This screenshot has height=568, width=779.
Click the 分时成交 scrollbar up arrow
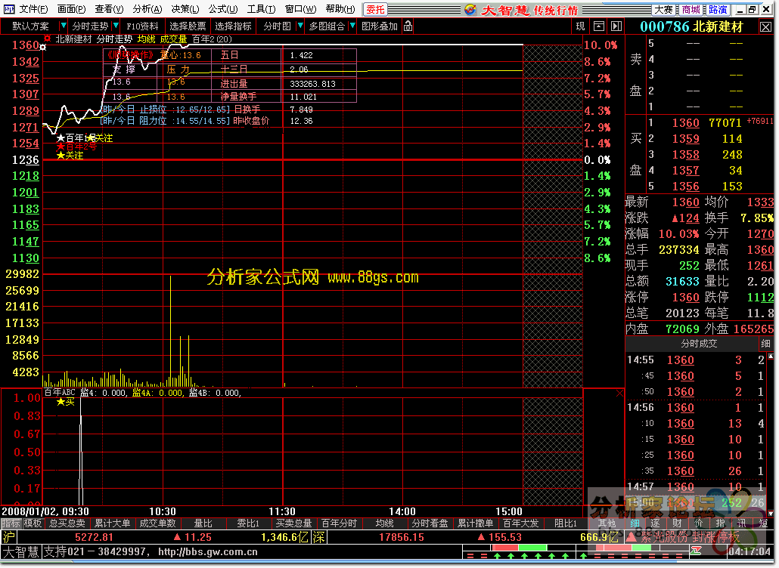tap(771, 357)
